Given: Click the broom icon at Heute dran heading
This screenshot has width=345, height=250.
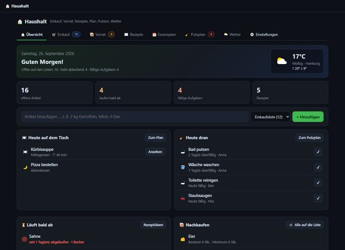Looking at the screenshot, I should tap(181, 138).
